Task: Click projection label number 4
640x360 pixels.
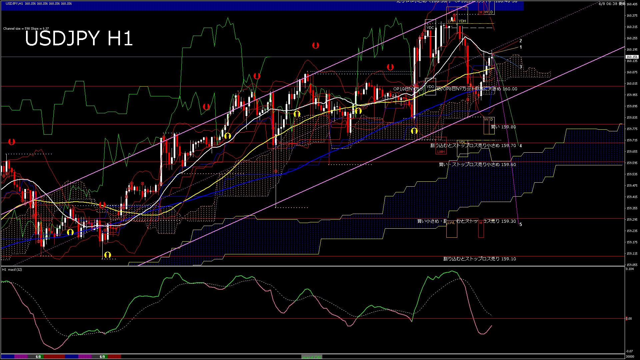Action: click(x=521, y=146)
